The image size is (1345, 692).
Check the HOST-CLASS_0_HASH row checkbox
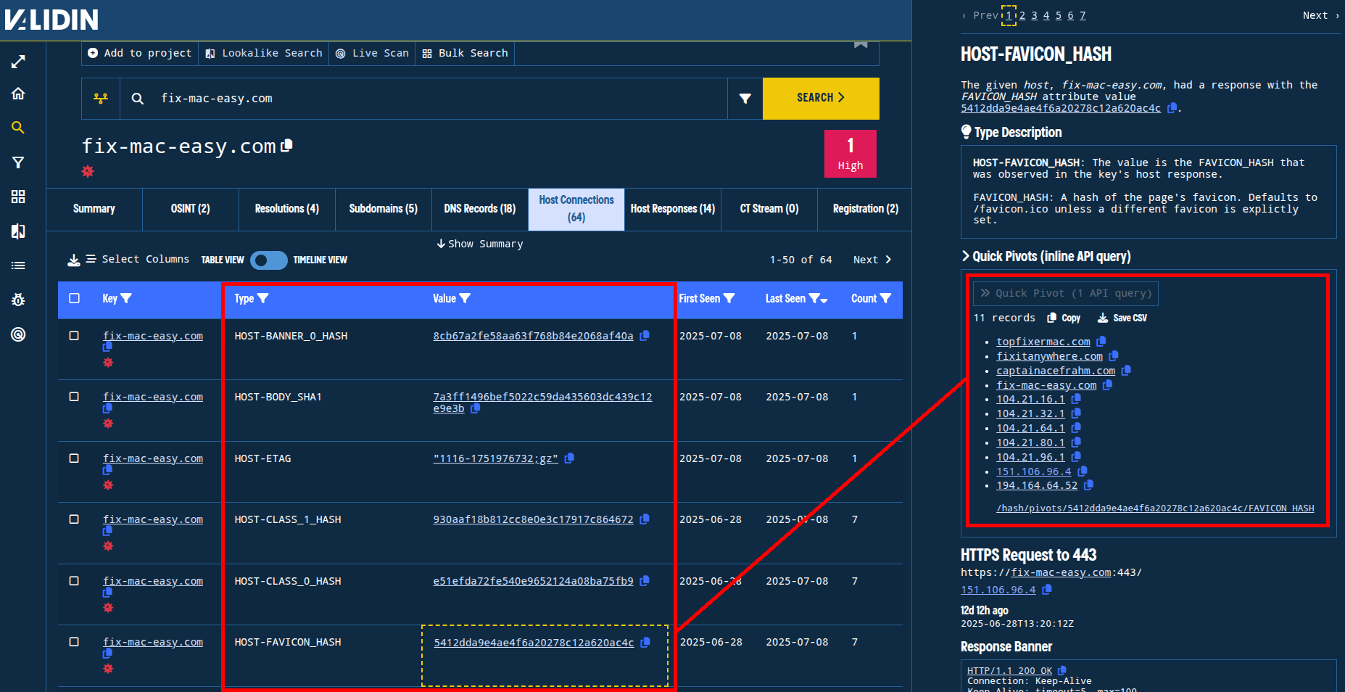74,581
